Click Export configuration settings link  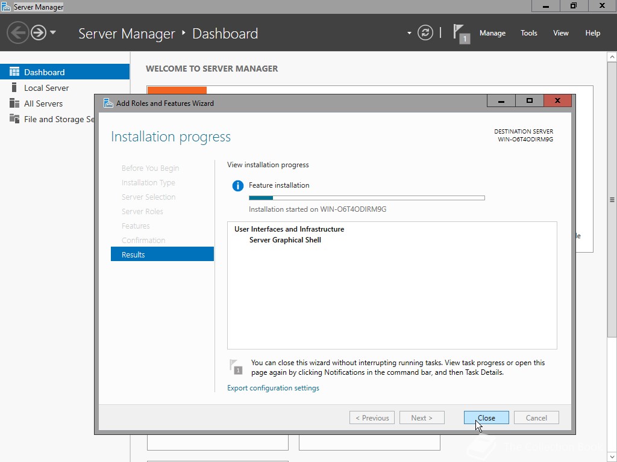pos(273,388)
